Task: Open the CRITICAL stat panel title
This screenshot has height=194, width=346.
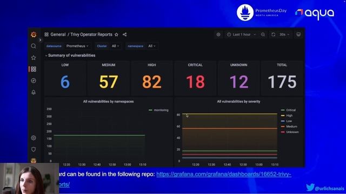Action: 195,65
